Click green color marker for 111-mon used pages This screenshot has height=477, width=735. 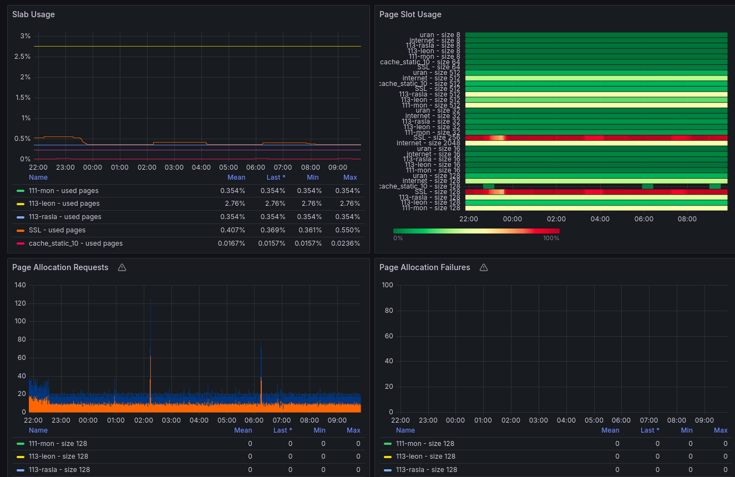click(x=21, y=191)
